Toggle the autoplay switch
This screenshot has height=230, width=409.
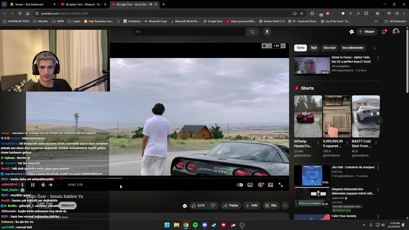(x=240, y=185)
